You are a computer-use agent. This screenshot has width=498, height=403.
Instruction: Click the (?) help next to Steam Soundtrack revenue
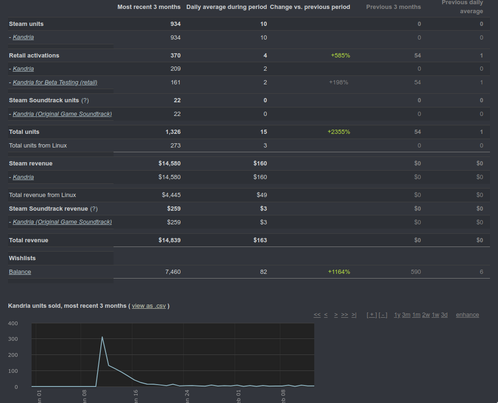(x=94, y=208)
